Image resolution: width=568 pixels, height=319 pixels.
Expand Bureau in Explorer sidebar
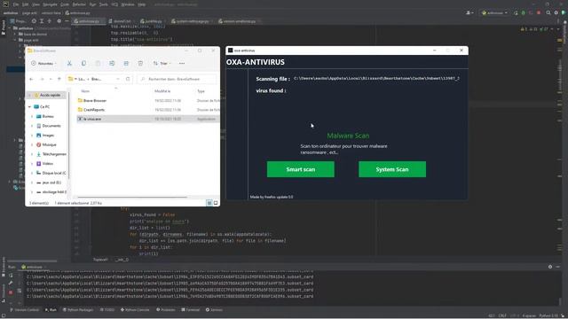[32, 116]
